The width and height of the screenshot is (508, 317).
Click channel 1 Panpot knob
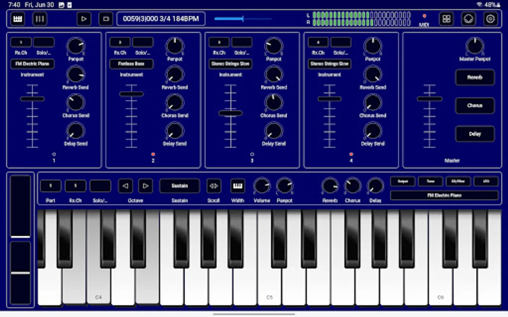click(75, 46)
